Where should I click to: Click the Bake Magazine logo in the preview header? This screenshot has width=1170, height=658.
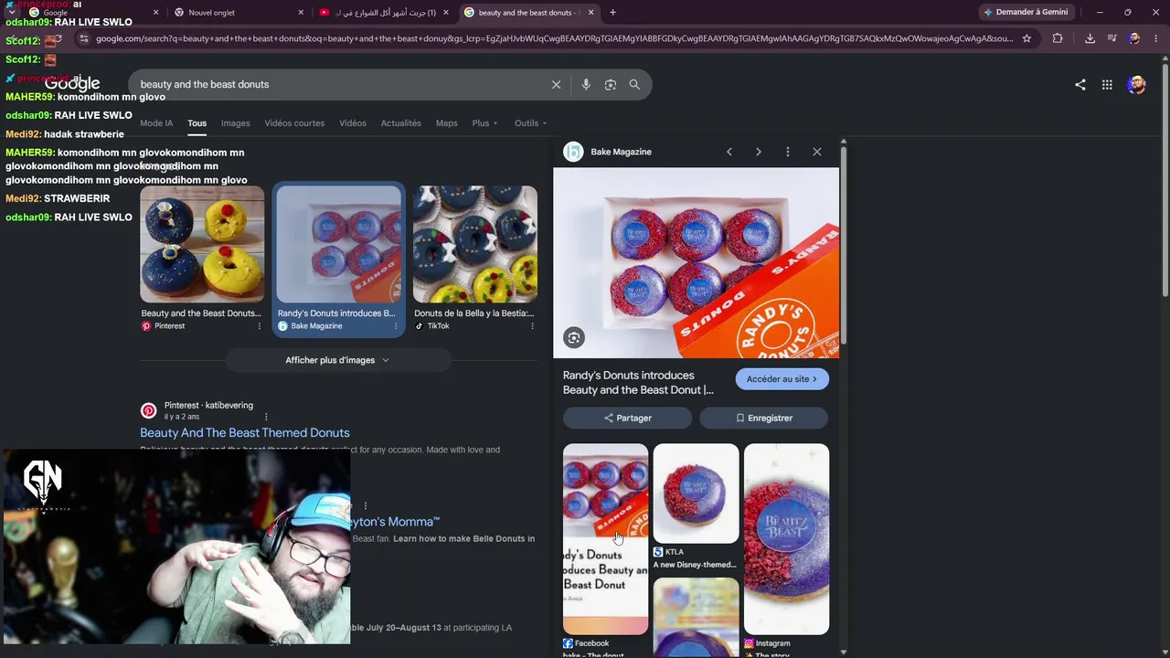pyautogui.click(x=573, y=152)
